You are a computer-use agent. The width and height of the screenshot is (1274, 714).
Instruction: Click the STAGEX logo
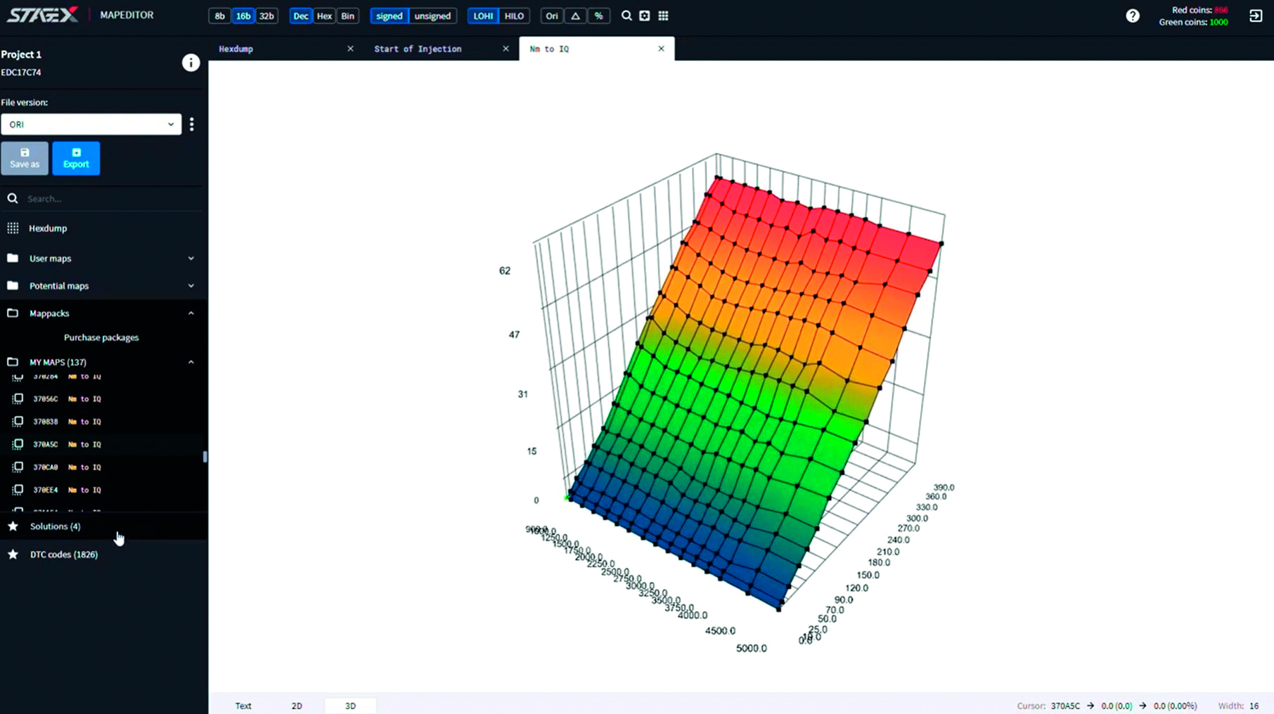tap(42, 15)
